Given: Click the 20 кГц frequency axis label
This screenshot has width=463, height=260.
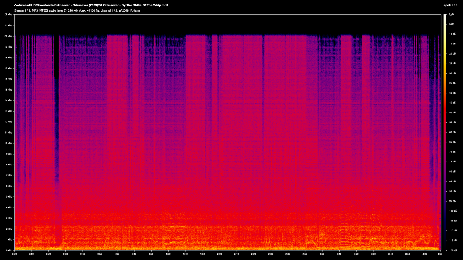Looking at the screenshot, I should [x=8, y=36].
